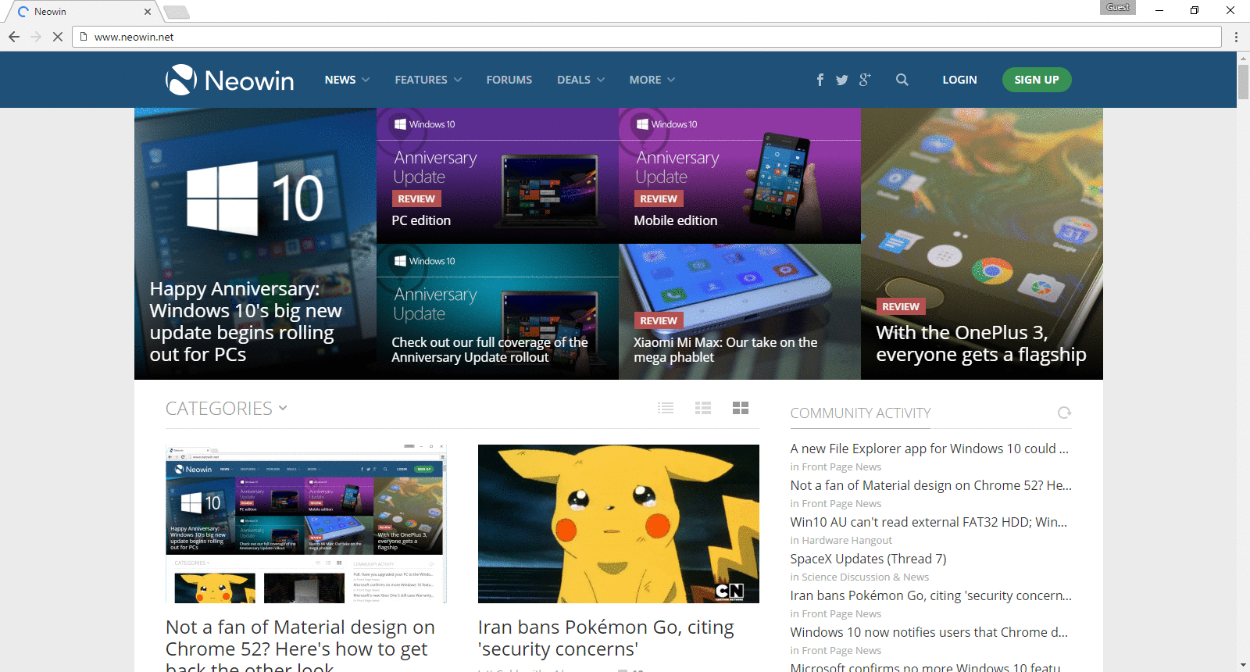Open a new browser tab
Screen dimensions: 1250x672
(177, 12)
